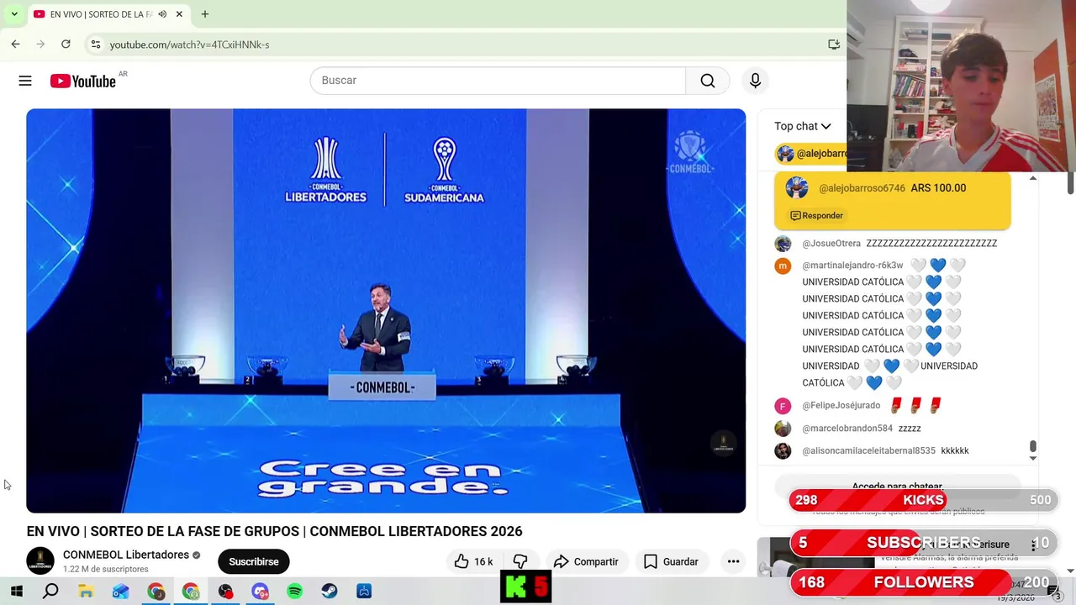Go back with browser back arrow
The image size is (1076, 605).
15,44
